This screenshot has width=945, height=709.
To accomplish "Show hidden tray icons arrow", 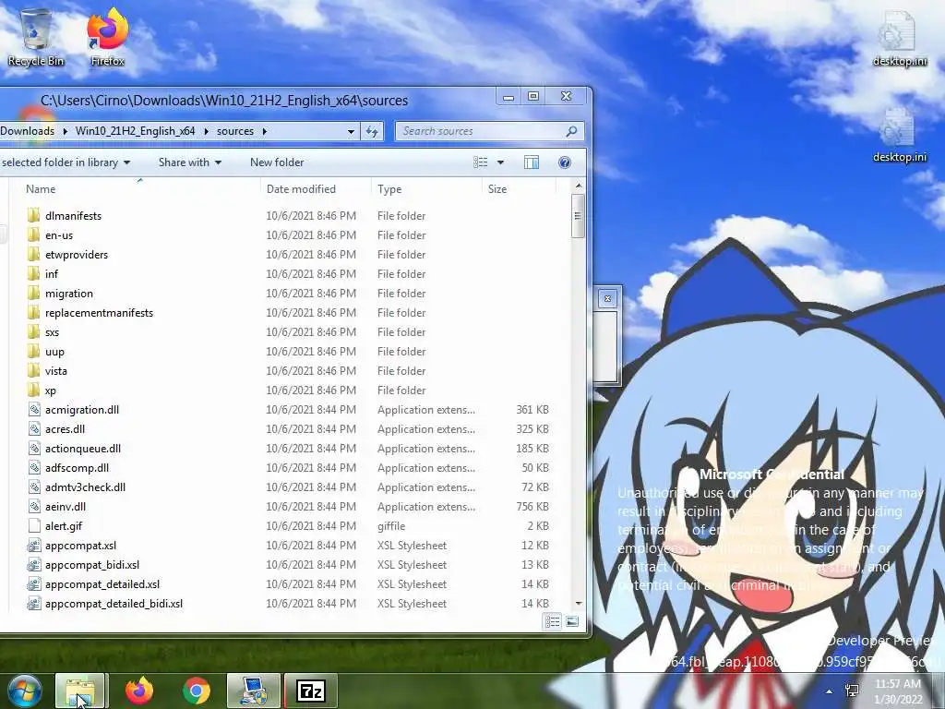I will pyautogui.click(x=830, y=691).
